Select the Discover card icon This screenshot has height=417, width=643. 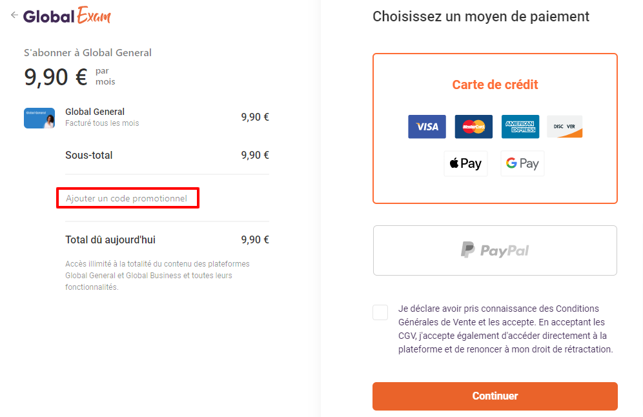tap(565, 127)
